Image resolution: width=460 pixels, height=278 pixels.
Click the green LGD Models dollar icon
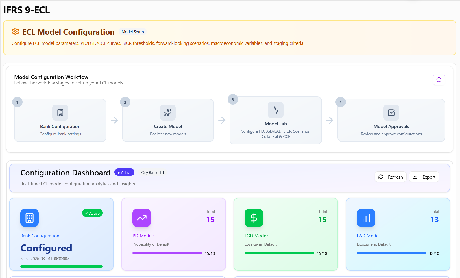[254, 218]
